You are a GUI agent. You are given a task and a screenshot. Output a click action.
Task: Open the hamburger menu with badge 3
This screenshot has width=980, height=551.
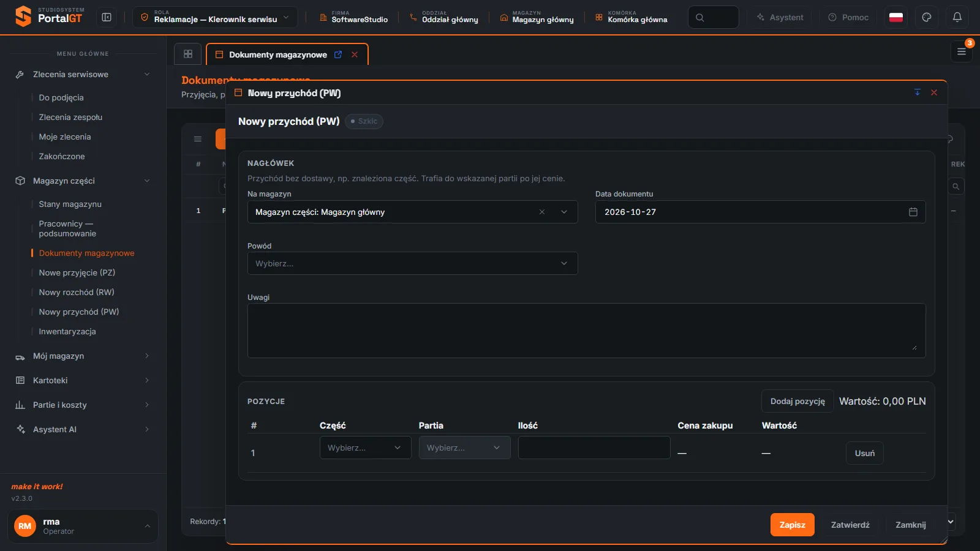962,52
